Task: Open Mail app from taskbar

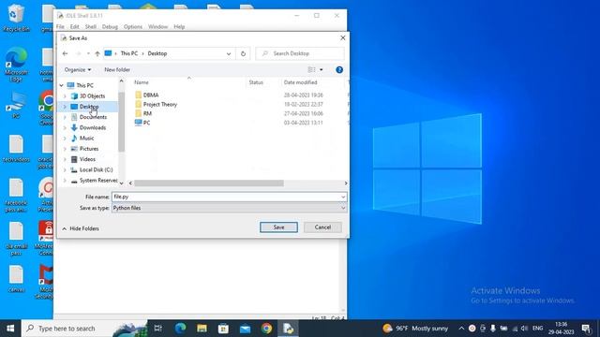Action: (x=245, y=329)
